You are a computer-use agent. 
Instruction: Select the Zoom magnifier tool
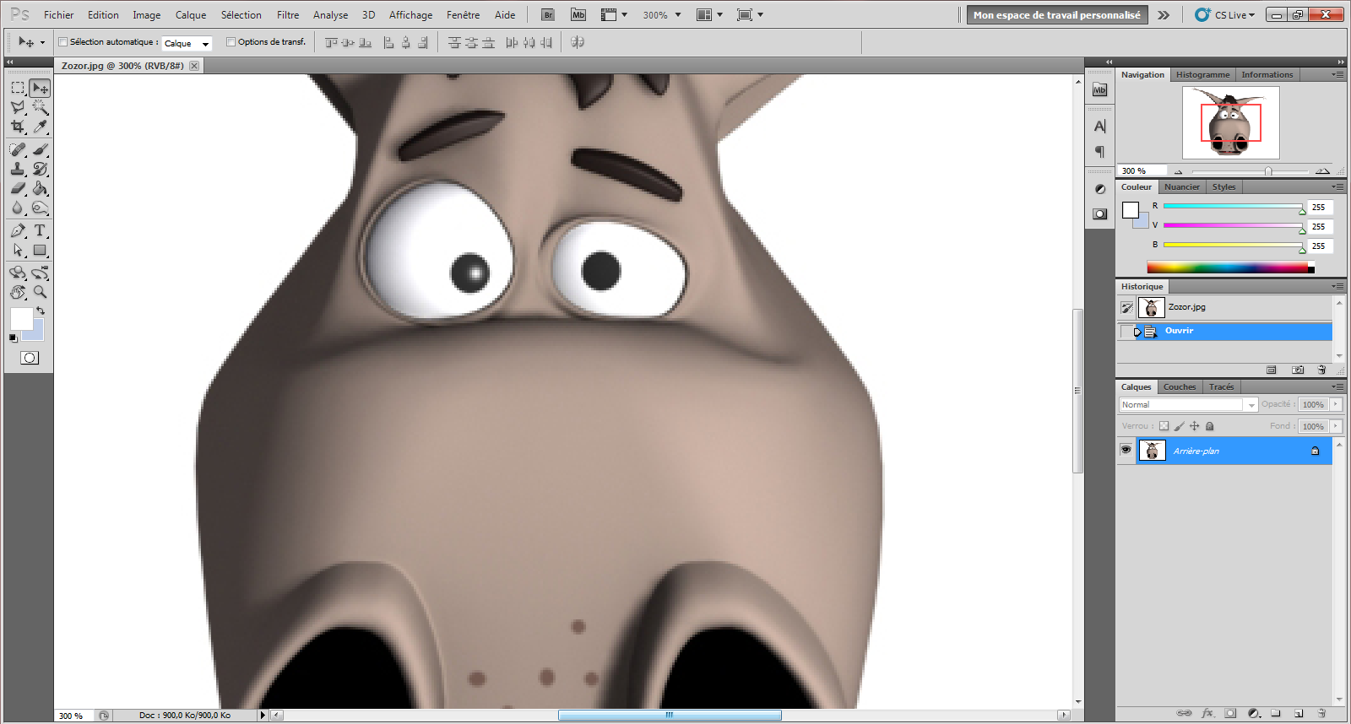click(x=40, y=292)
